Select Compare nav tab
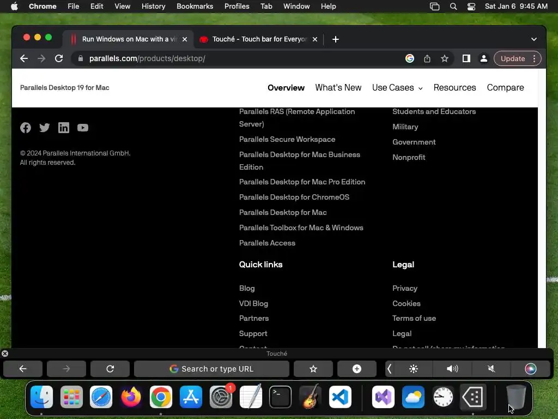Image resolution: width=558 pixels, height=419 pixels. click(x=505, y=88)
